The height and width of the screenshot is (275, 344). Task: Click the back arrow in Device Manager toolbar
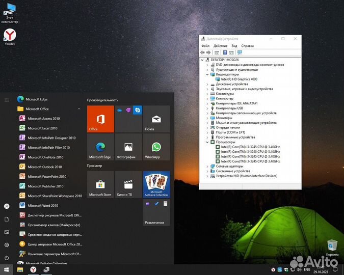tap(202, 52)
